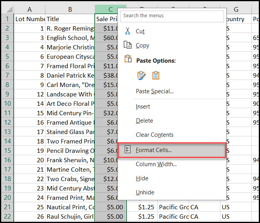Image resolution: width=260 pixels, height=223 pixels.
Task: Click the Lot Number header cell
Action: 29,19
